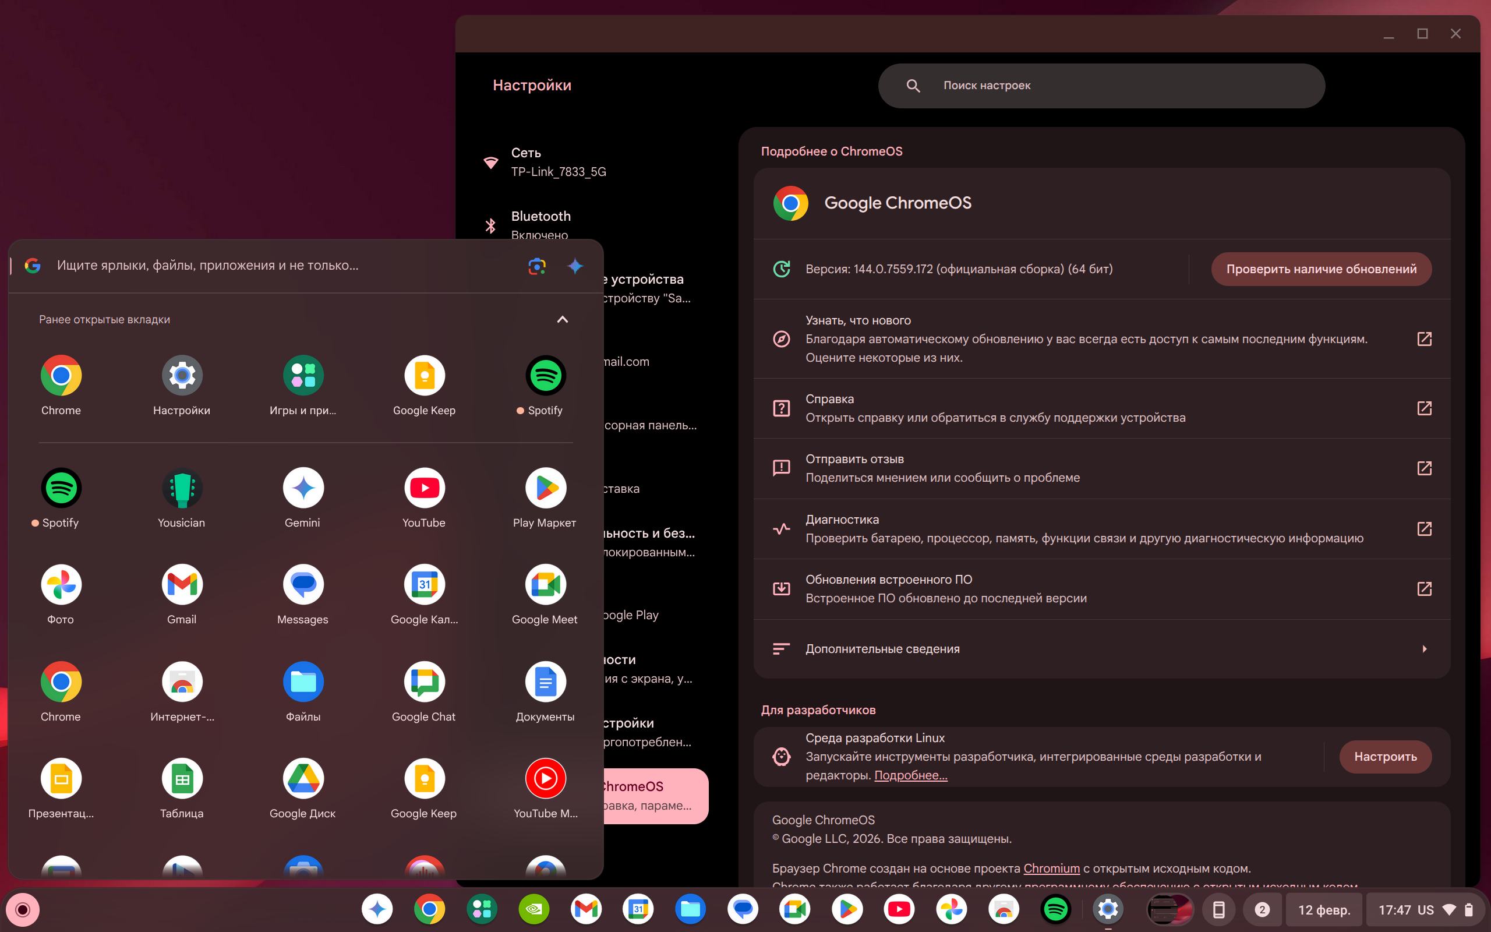Open Yousician app in launcher
This screenshot has width=1491, height=932.
coord(182,488)
